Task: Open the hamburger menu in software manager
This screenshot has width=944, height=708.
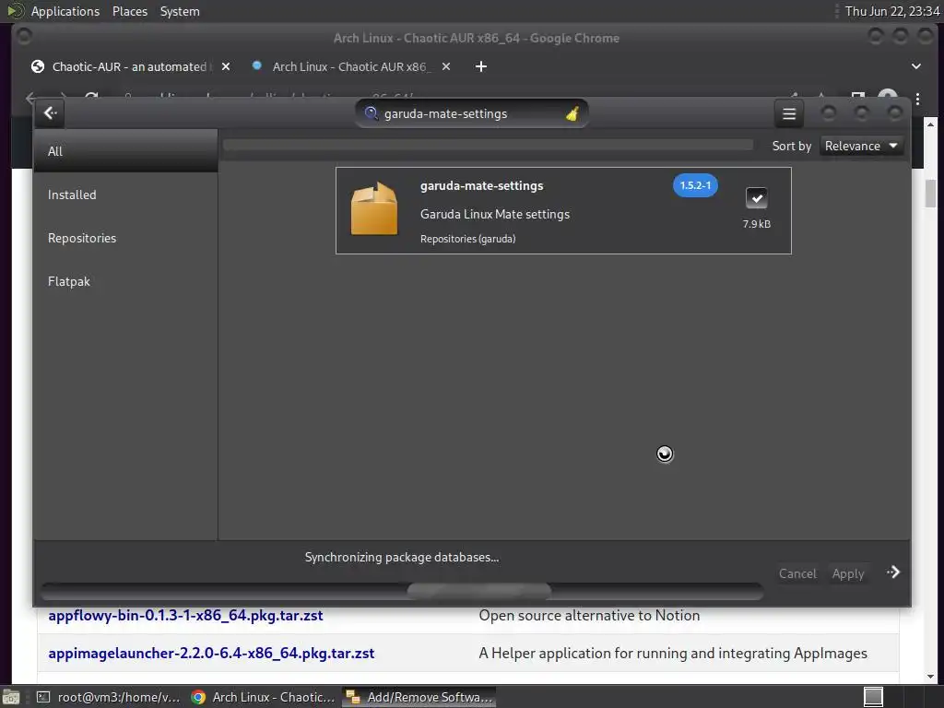Action: tap(789, 113)
